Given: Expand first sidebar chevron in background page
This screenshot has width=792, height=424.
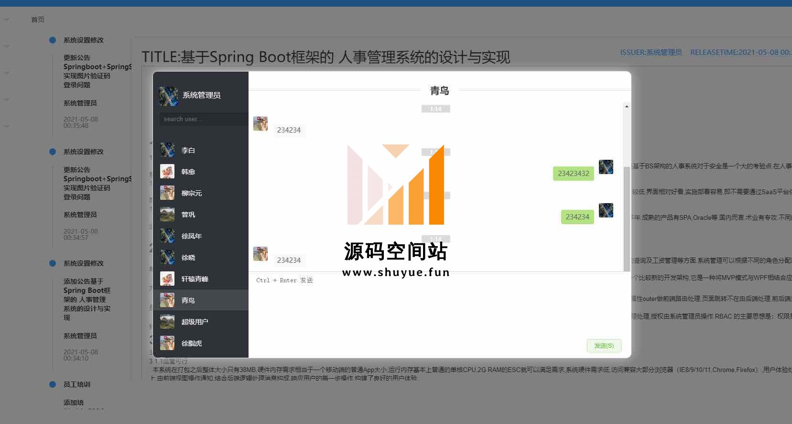Looking at the screenshot, I should point(7,20).
